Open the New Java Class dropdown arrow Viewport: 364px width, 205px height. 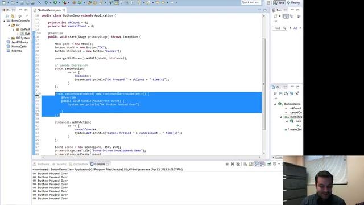[84, 2]
